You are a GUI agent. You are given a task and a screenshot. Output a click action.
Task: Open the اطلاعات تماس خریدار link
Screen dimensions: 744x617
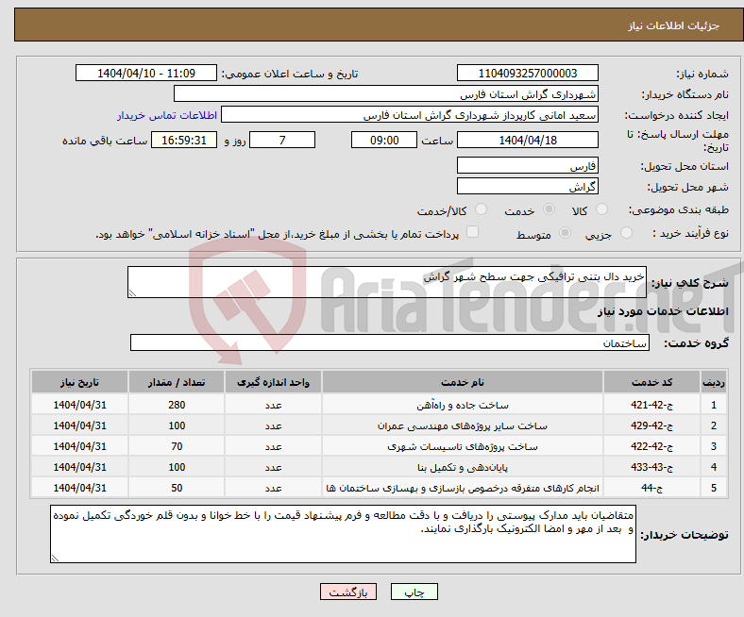click(x=167, y=115)
